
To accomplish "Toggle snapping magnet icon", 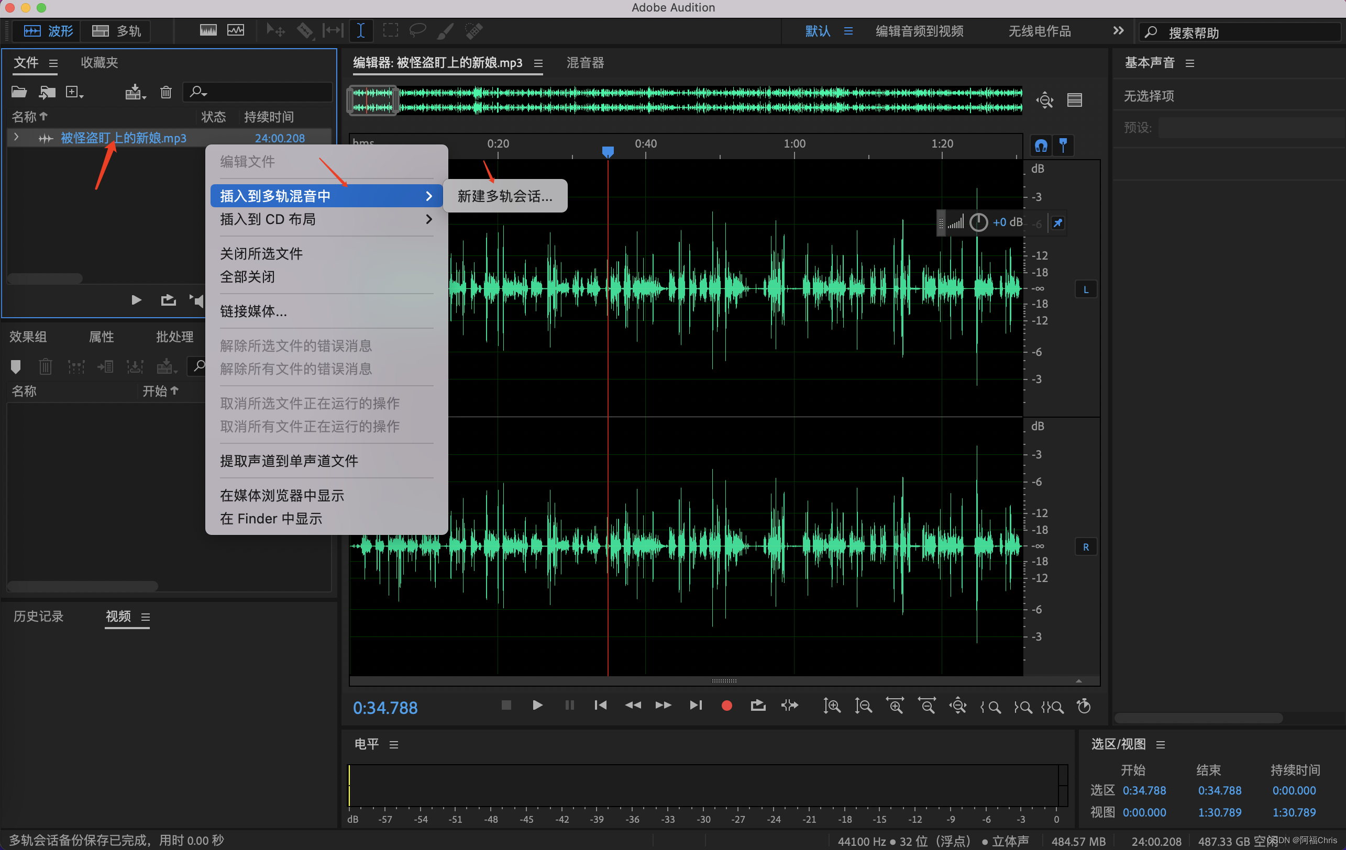I will point(1040,146).
